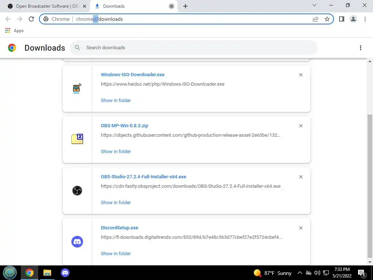Open the weather widget showing 87°F Sunny
The height and width of the screenshot is (280, 373).
click(272, 273)
